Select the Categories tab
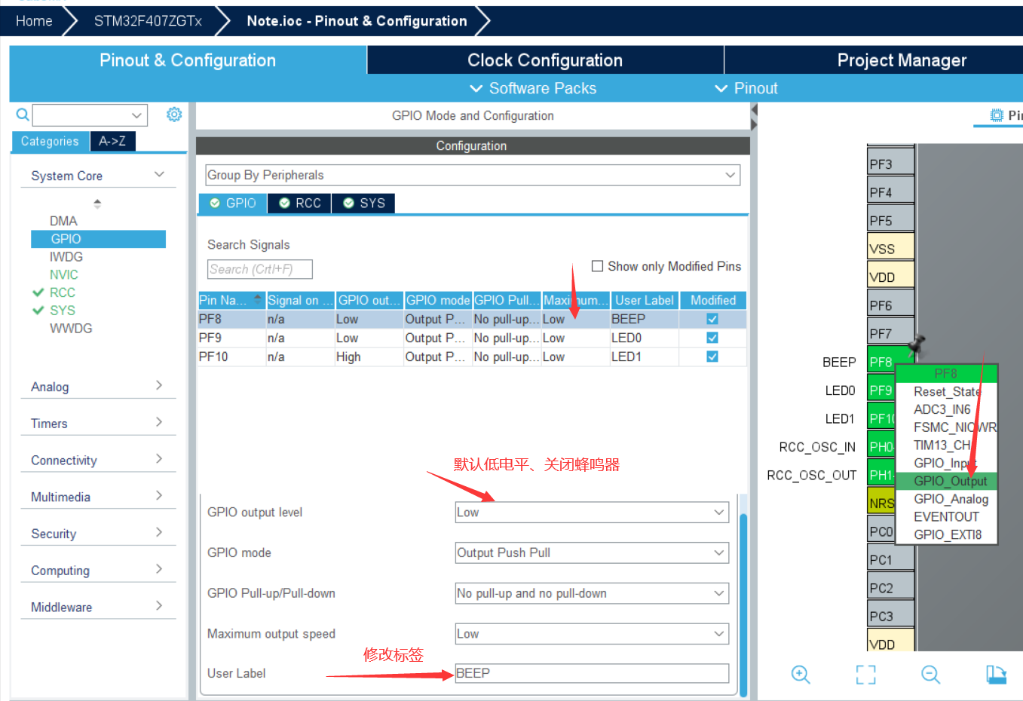 50,141
